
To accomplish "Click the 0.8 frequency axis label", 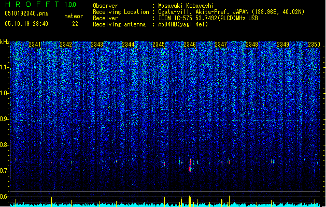I will 5,145.
